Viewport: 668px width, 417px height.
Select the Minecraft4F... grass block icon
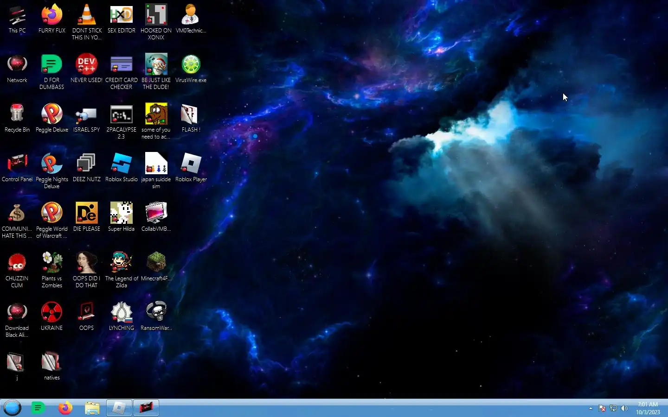pyautogui.click(x=156, y=267)
